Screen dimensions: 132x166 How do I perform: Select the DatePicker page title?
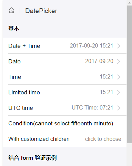pyautogui.click(x=41, y=11)
